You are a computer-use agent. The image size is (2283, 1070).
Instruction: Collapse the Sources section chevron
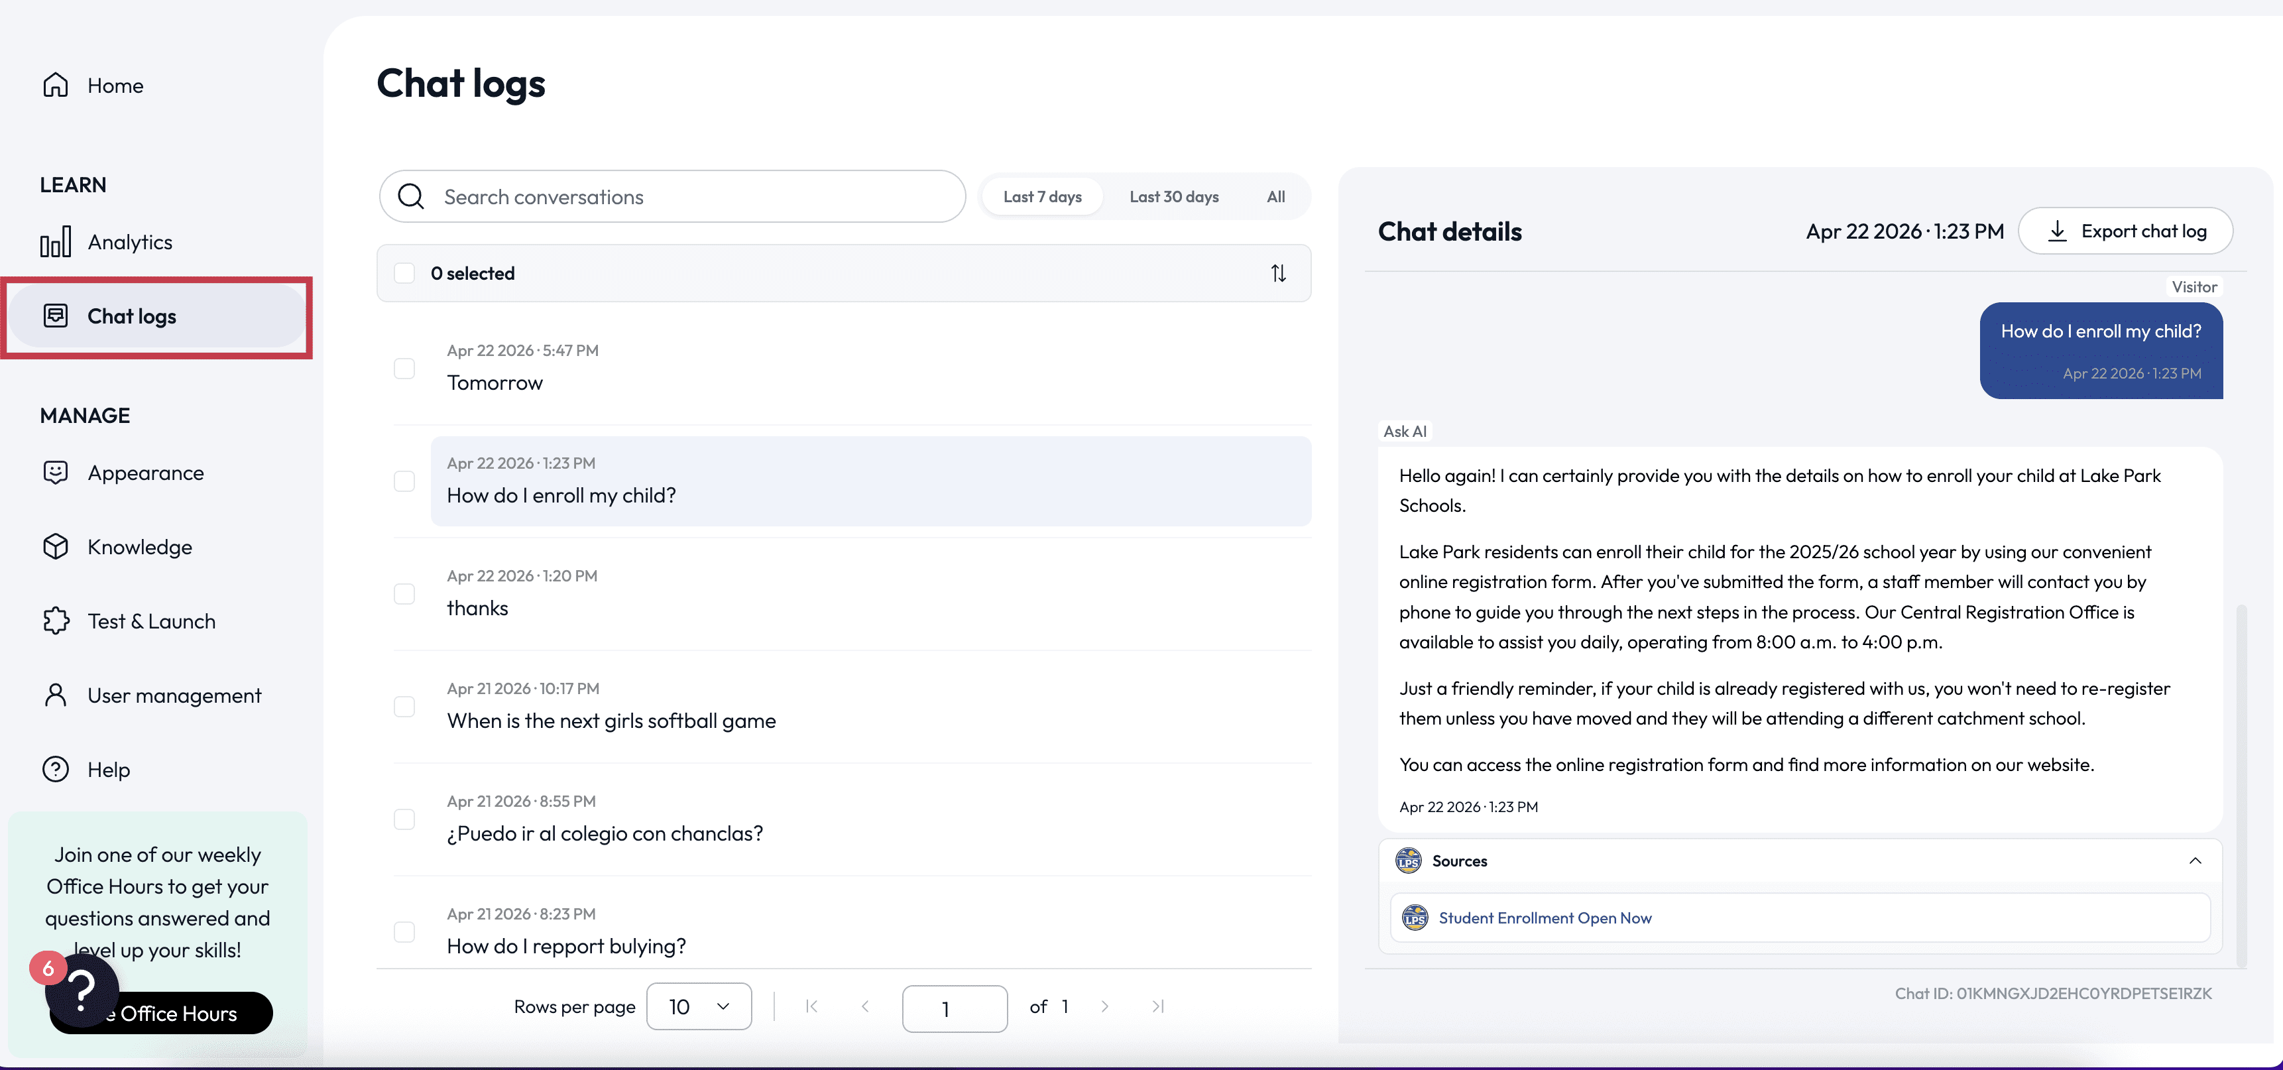(2194, 861)
